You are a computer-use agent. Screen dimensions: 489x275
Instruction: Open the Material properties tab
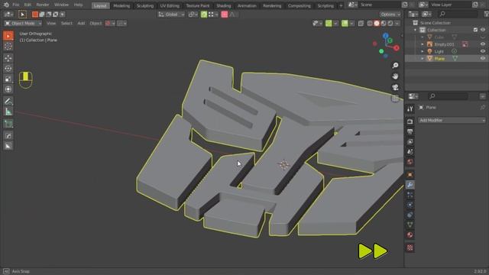pyautogui.click(x=410, y=235)
